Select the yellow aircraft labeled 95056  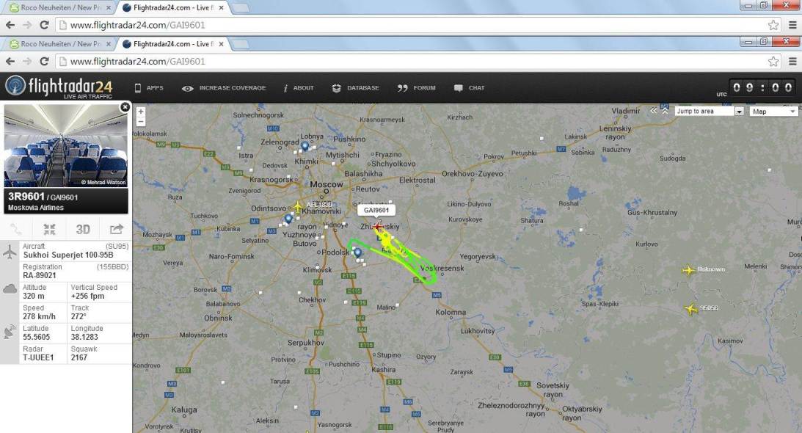click(691, 309)
